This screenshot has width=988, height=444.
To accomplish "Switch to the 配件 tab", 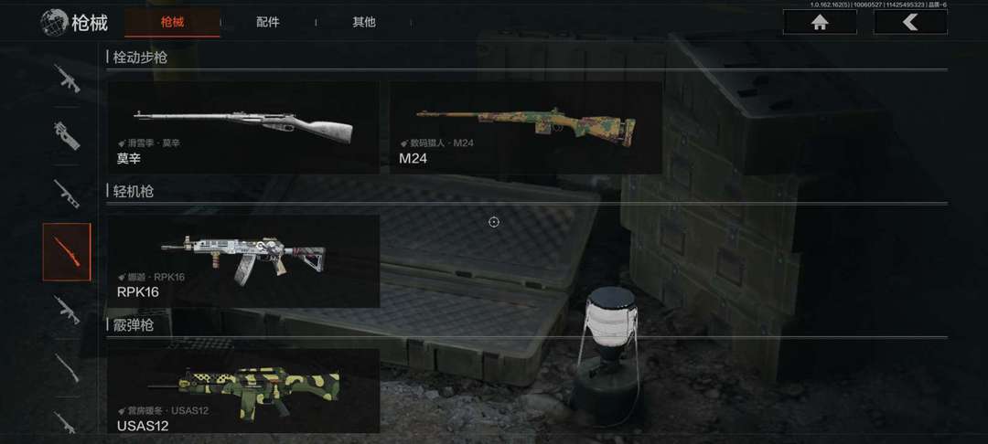I will point(268,22).
